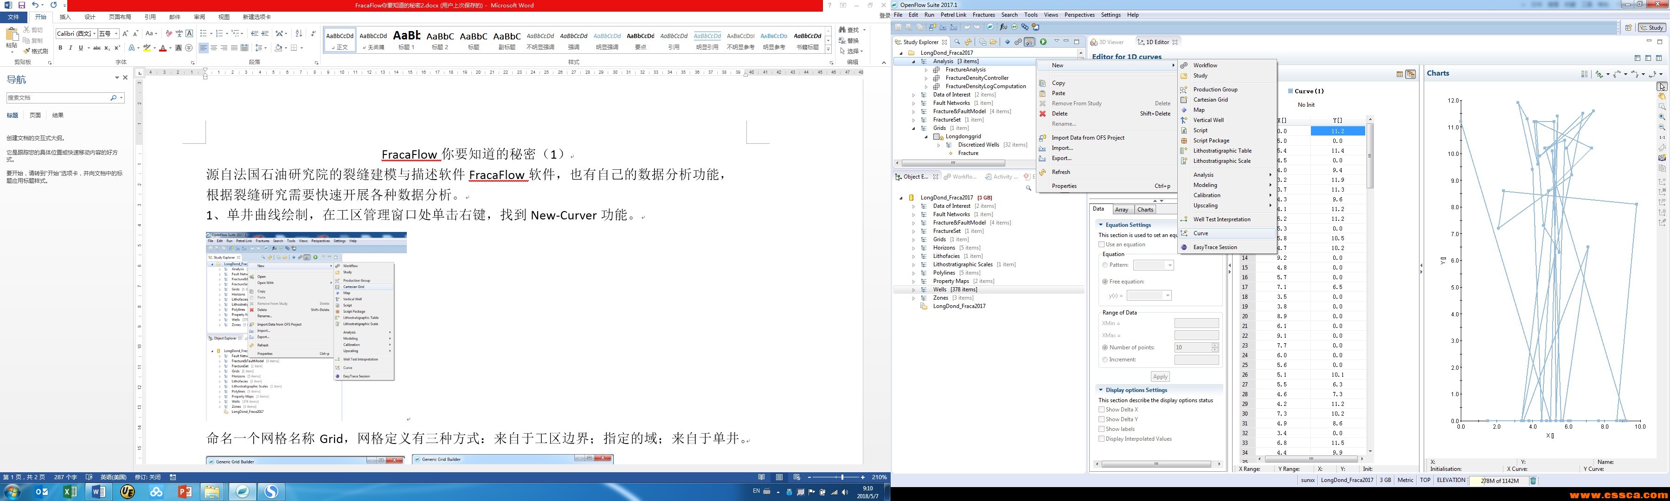Open the font size dropdown in Word
Image resolution: width=1670 pixels, height=501 pixels.
116,34
